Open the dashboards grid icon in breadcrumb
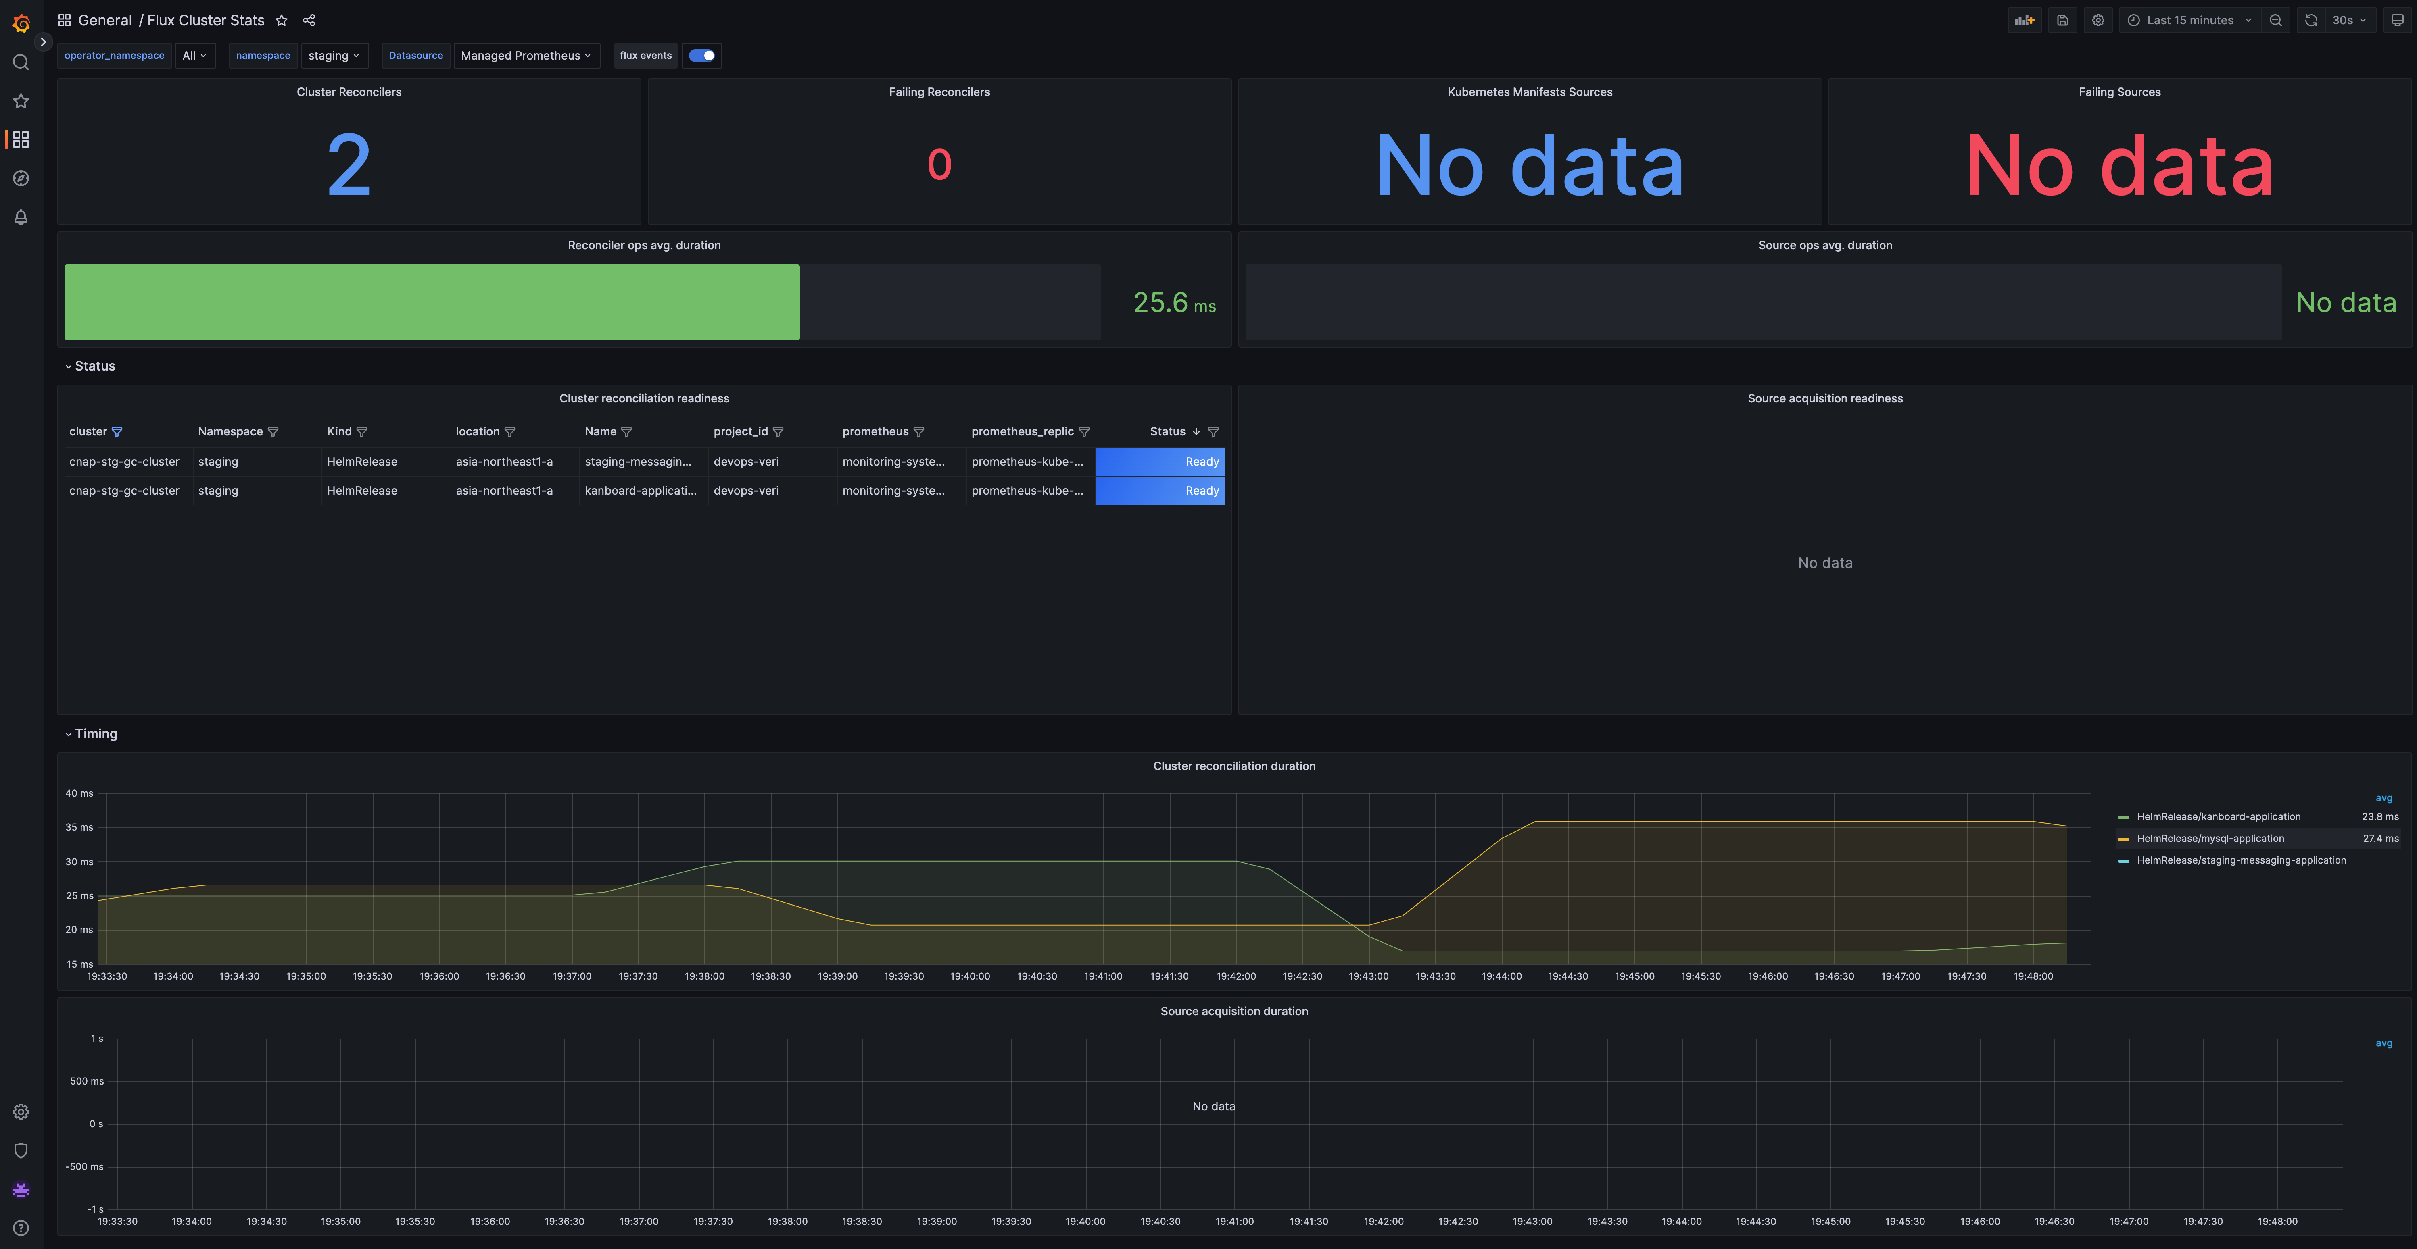This screenshot has height=1249, width=2417. point(65,21)
